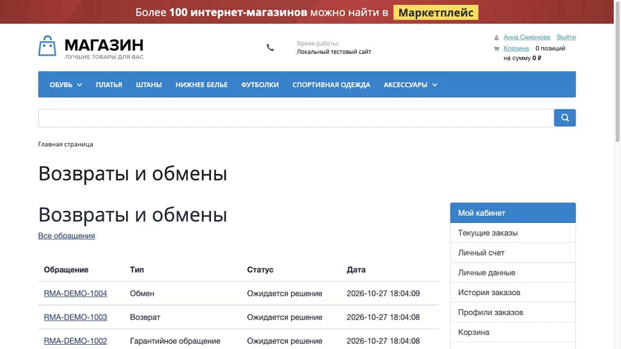
Task: Click the shopping bag store logo
Action: [x=47, y=46]
